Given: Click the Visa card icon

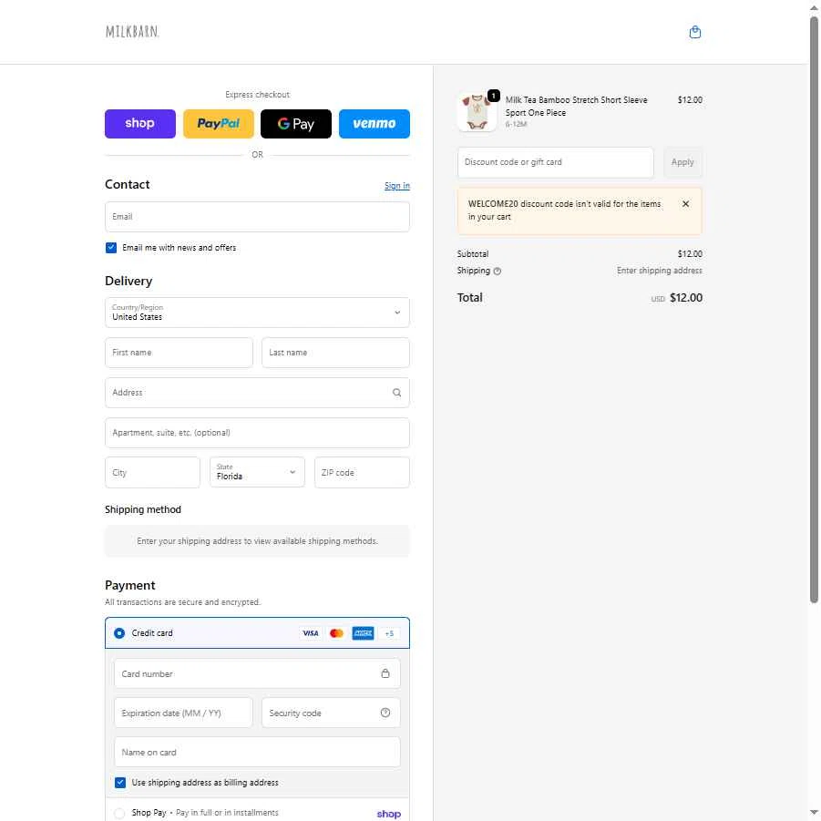Looking at the screenshot, I should (x=310, y=633).
